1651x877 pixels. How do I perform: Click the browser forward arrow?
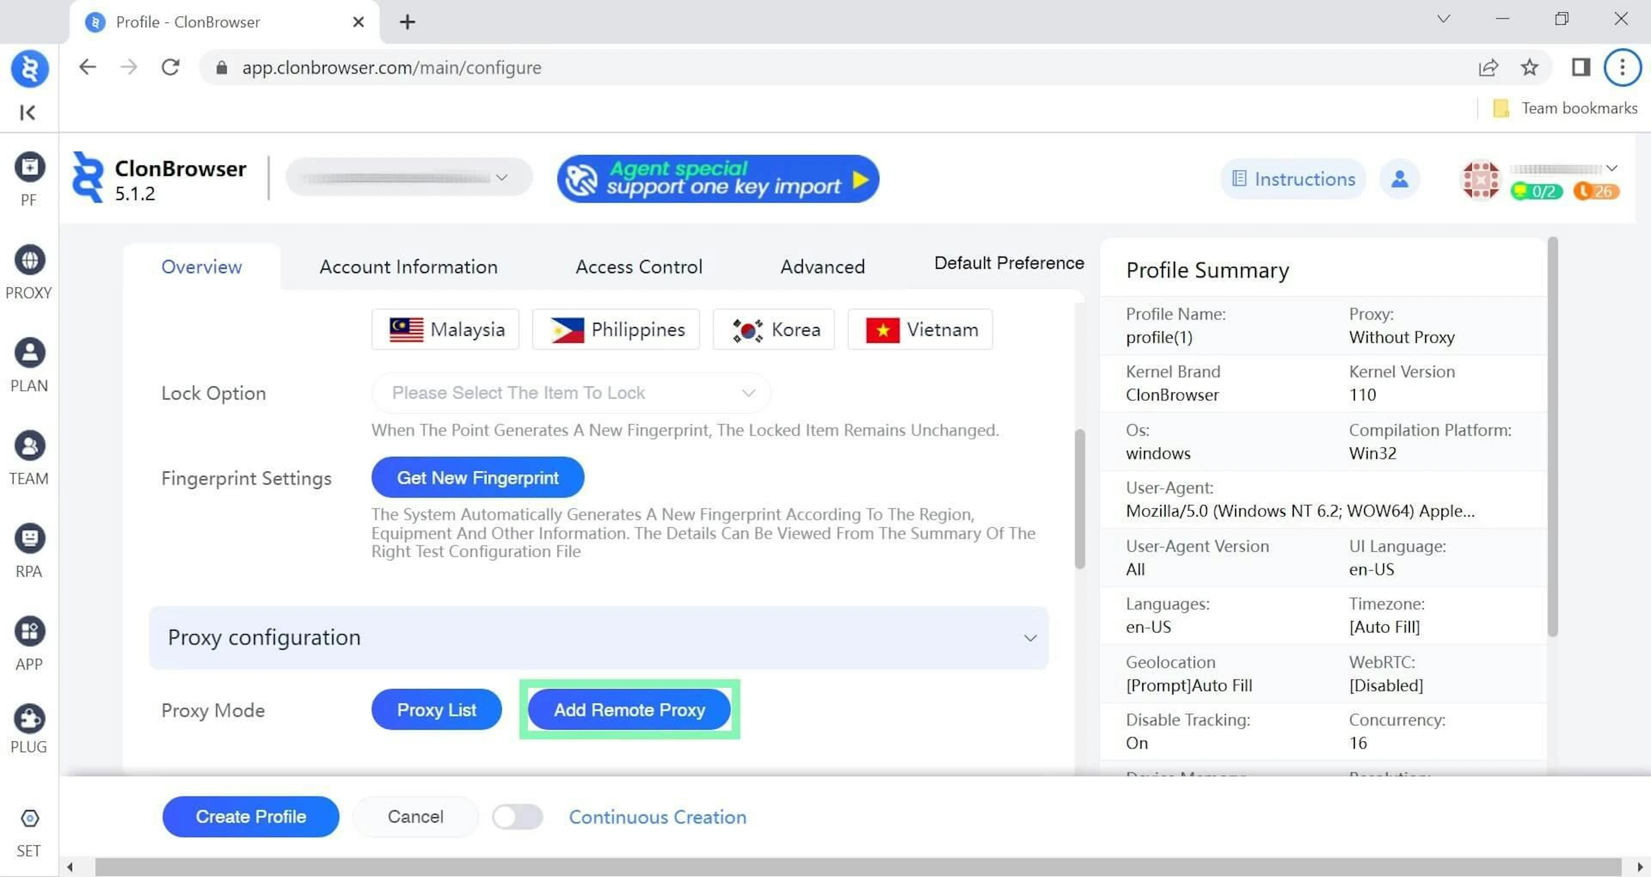(x=129, y=67)
